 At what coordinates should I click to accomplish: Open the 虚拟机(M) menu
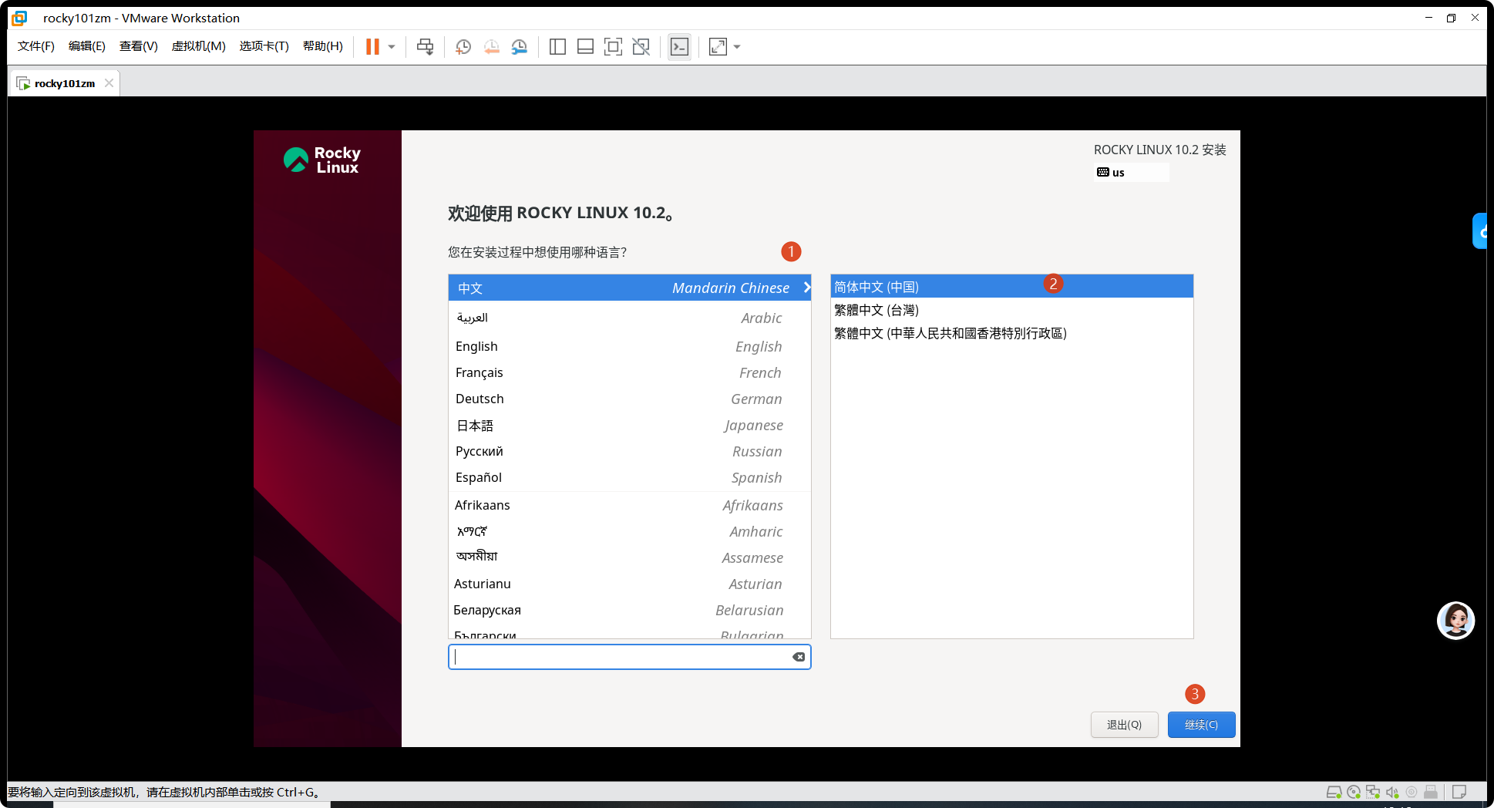point(199,46)
